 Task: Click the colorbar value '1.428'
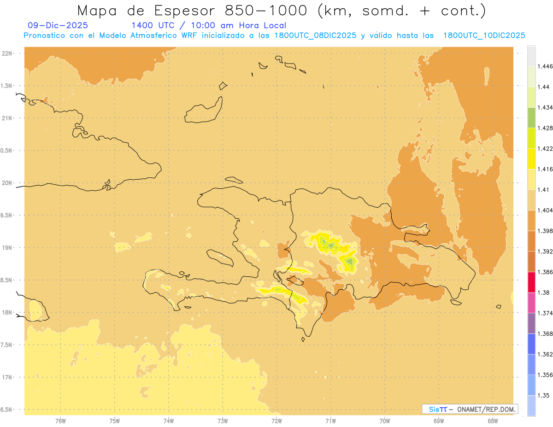click(x=545, y=128)
